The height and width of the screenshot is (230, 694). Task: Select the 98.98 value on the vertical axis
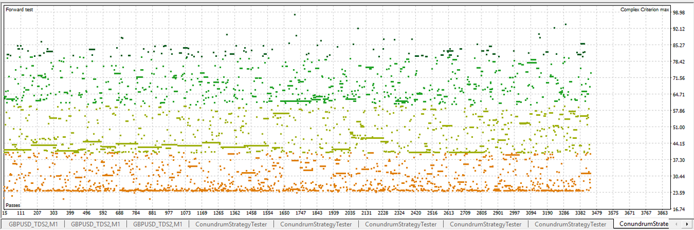coord(680,13)
